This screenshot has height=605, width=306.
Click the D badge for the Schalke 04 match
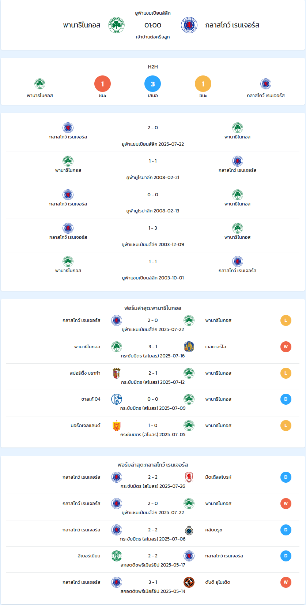coord(286,399)
